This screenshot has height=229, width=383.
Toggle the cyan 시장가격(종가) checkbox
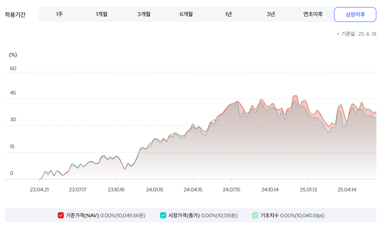click(x=163, y=215)
